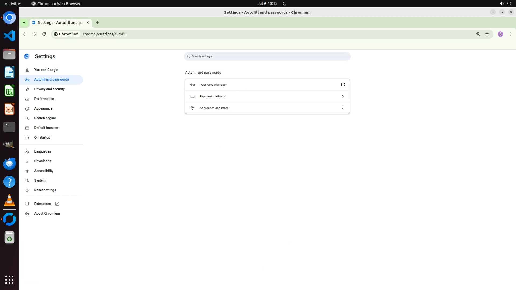This screenshot has height=290, width=516.
Task: Expand Payment methods chevron
Action: tap(343, 96)
